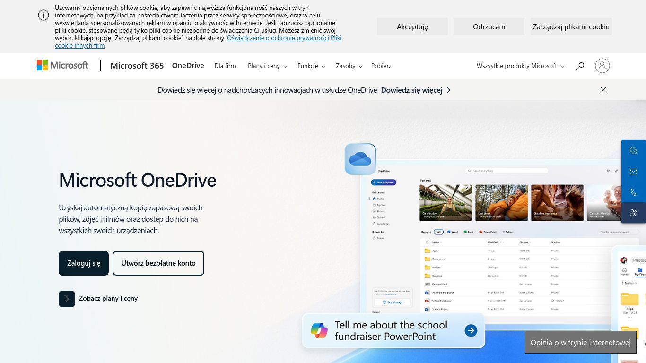Screen dimensions: 646x363
Task: Open Dowiedz się więcej banner link
Action: click(416, 90)
